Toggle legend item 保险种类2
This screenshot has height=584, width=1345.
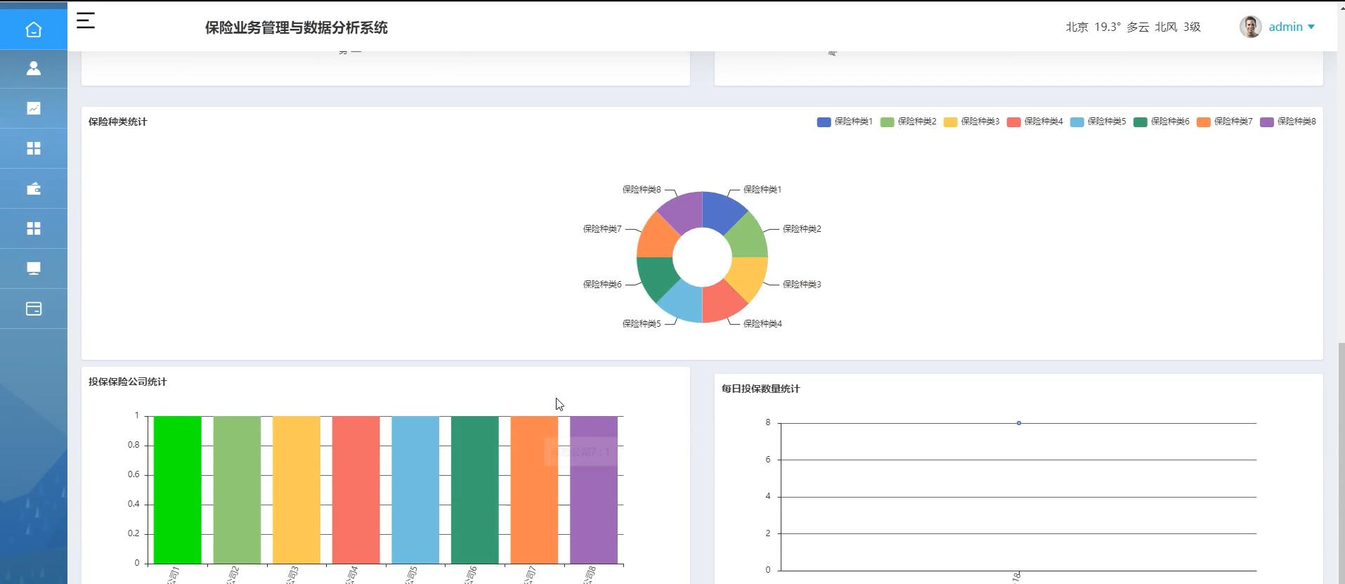point(908,122)
